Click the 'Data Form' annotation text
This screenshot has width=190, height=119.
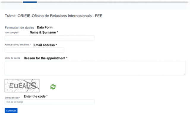point(45,27)
